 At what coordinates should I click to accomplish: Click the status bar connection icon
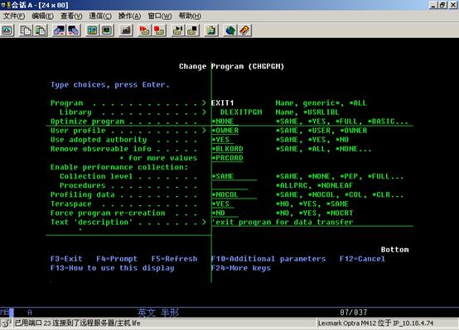tap(7, 323)
